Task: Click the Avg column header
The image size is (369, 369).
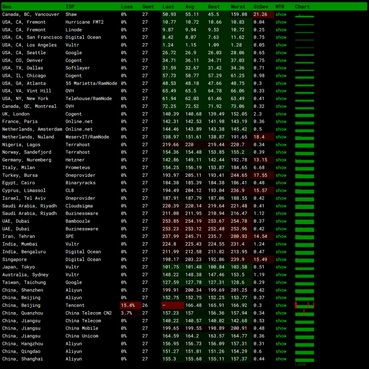Action: pos(190,7)
